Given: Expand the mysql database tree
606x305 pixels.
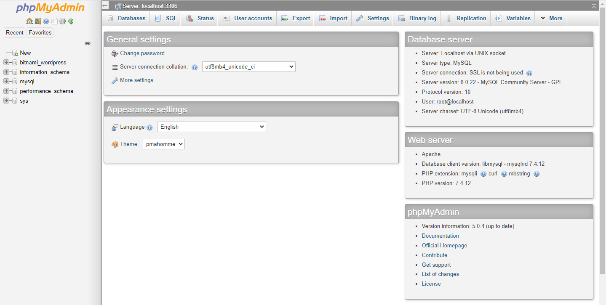Looking at the screenshot, I should (x=6, y=82).
